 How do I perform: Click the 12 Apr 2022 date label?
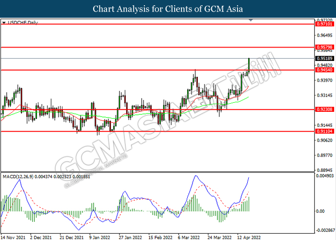point(249,238)
